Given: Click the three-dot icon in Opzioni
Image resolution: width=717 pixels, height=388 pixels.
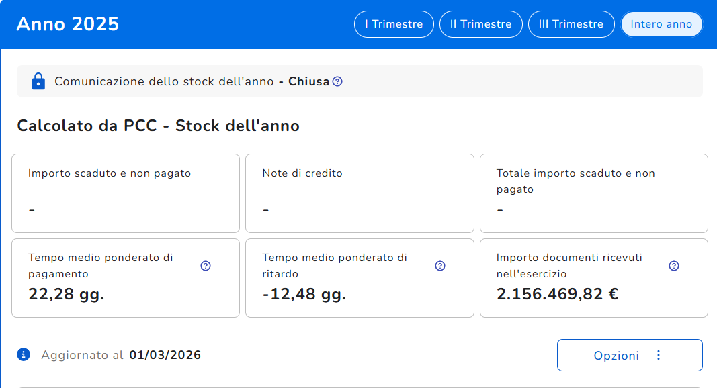Looking at the screenshot, I should (658, 355).
